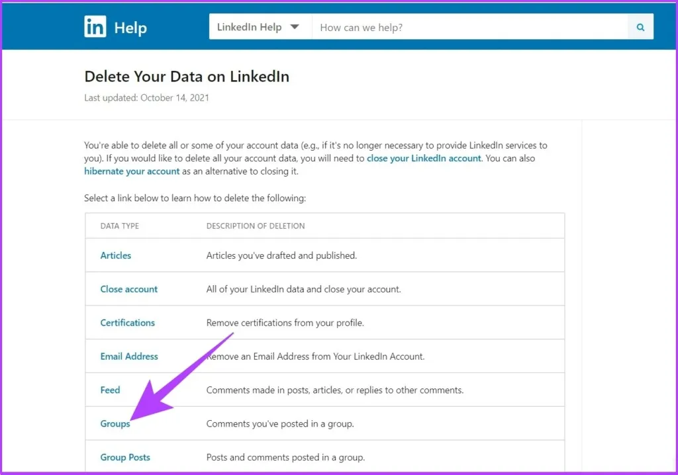Click the Last updated date text
The width and height of the screenshot is (678, 475).
pos(146,97)
